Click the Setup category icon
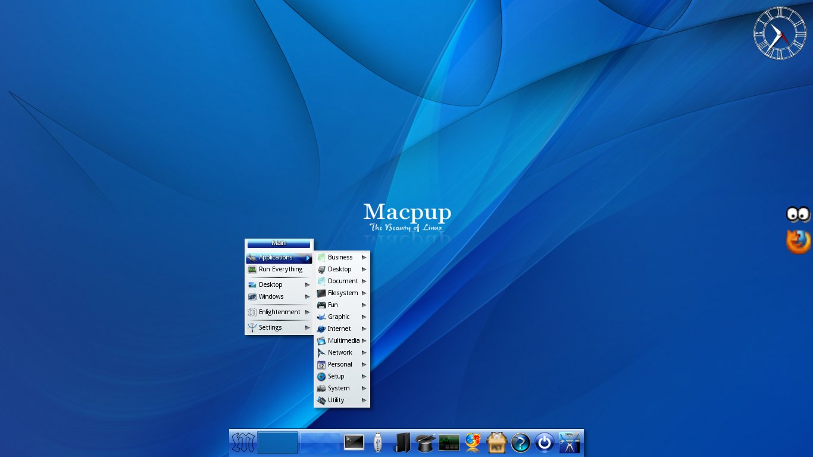 tap(321, 377)
